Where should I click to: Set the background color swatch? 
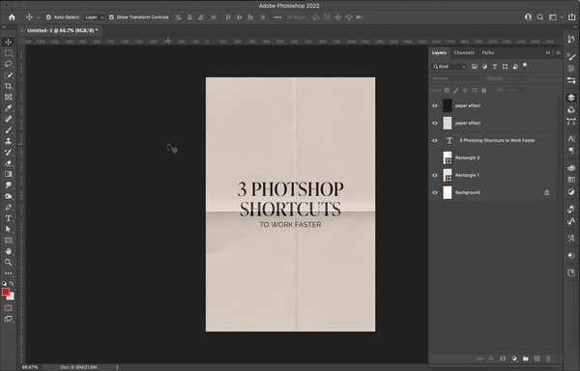pyautogui.click(x=12, y=298)
